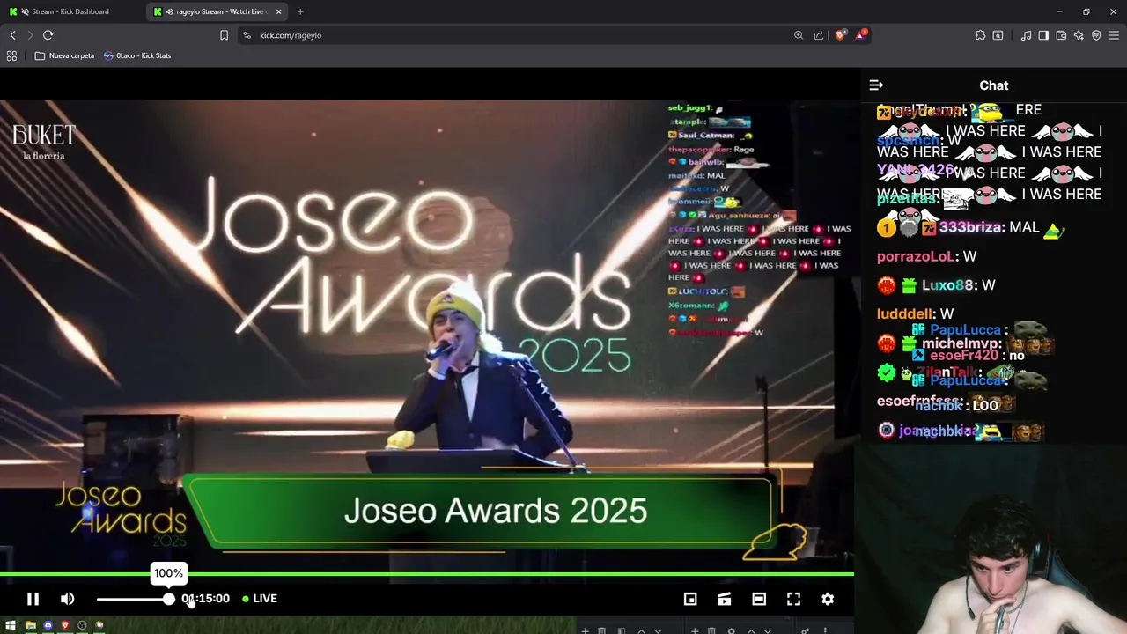Click username luddell in chat
This screenshot has width=1127, height=634.
[x=905, y=313]
